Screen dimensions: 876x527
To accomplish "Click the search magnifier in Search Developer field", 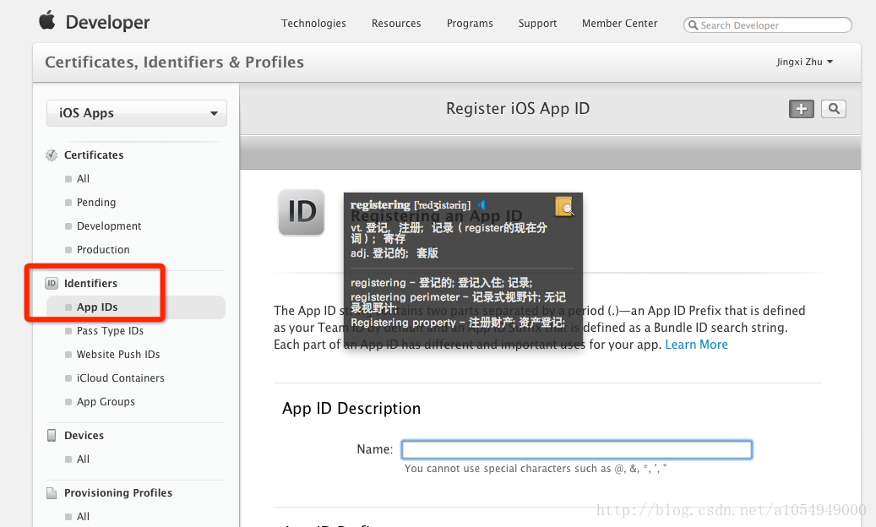I will 694,25.
